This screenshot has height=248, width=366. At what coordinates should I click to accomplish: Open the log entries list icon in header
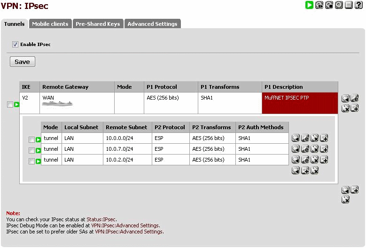tap(348, 5)
